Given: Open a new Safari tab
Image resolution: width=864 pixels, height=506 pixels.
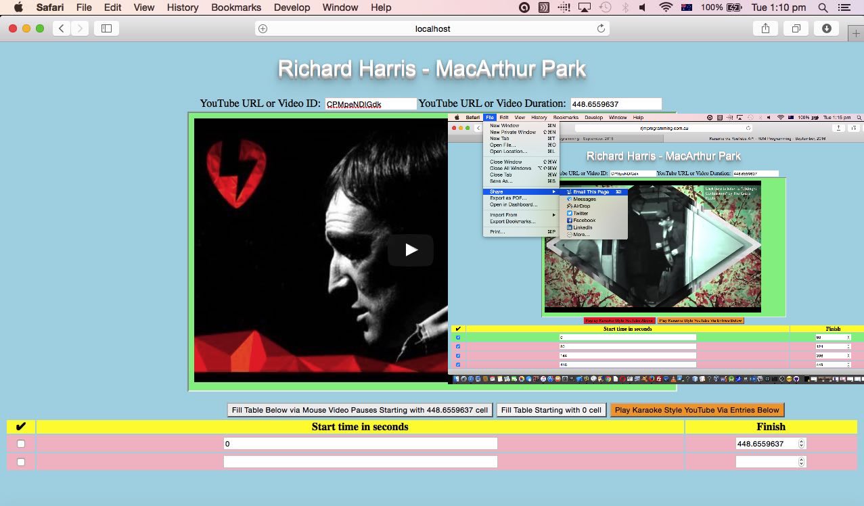Looking at the screenshot, I should point(855,34).
